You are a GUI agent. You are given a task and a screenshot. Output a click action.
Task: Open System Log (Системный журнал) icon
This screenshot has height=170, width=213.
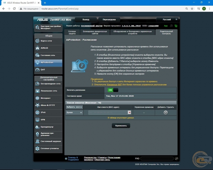pyautogui.click(x=37, y=141)
